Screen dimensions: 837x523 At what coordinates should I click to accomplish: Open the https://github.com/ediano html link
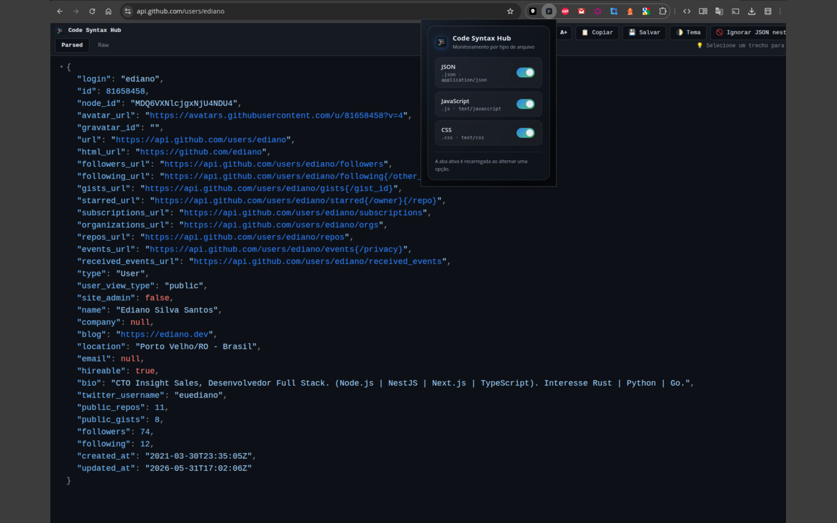pos(201,152)
